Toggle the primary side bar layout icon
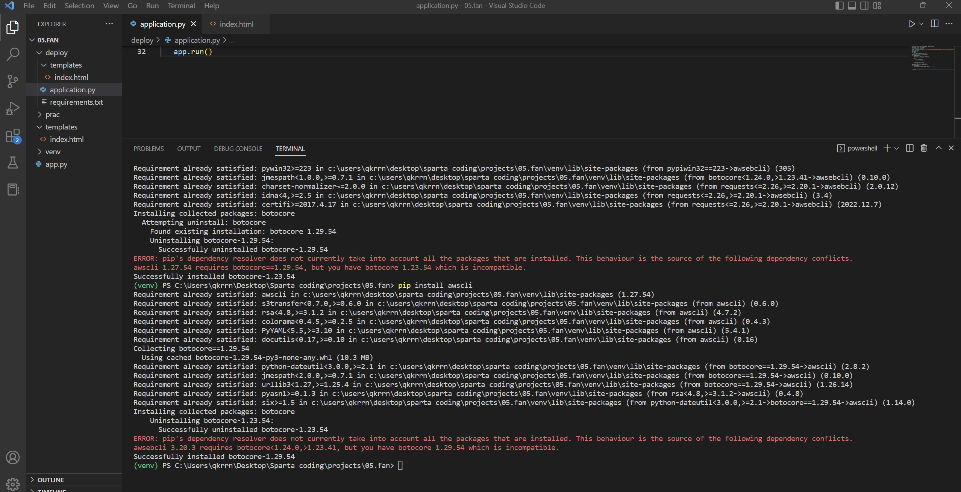 point(839,6)
